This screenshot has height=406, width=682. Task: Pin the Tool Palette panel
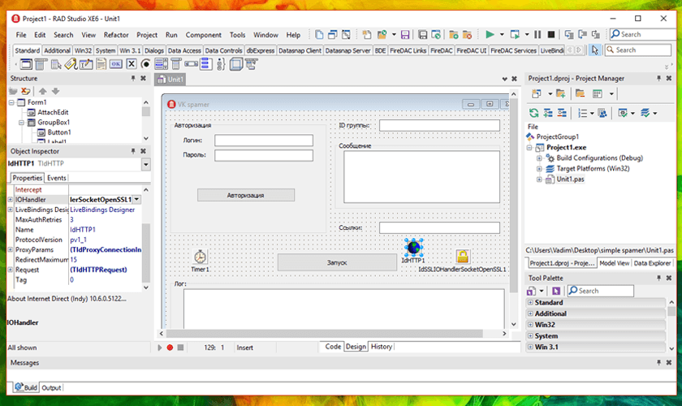[x=659, y=278]
